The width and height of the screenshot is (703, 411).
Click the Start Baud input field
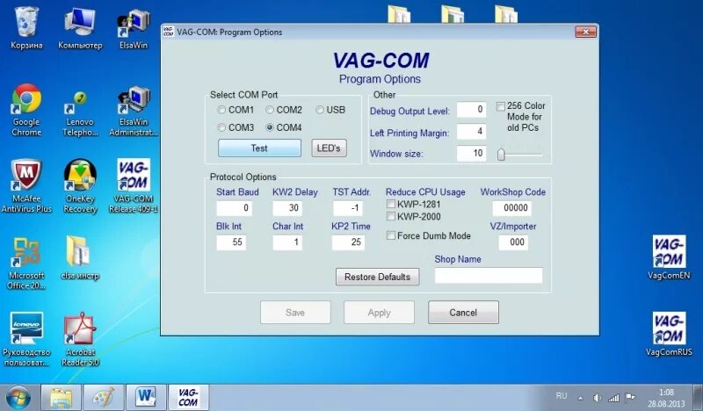[234, 208]
